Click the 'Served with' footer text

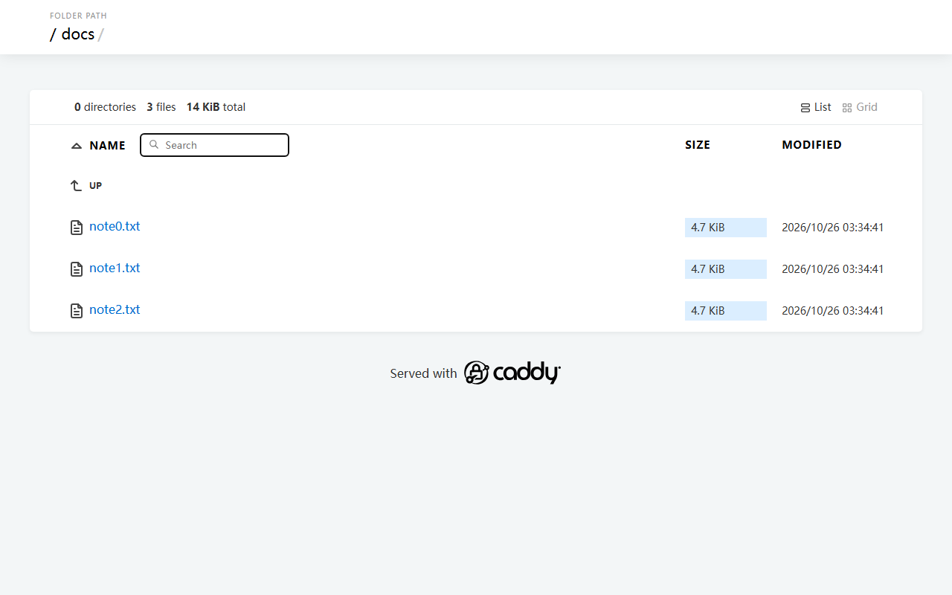point(423,373)
